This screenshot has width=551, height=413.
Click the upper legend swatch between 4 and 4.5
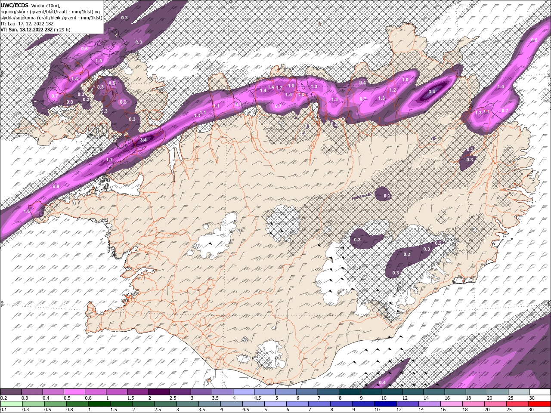[244, 392]
